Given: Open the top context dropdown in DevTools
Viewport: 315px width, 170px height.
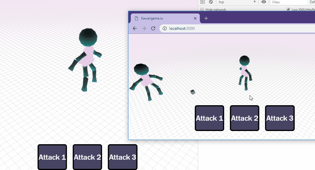Looking at the screenshot, I should pos(237,2).
